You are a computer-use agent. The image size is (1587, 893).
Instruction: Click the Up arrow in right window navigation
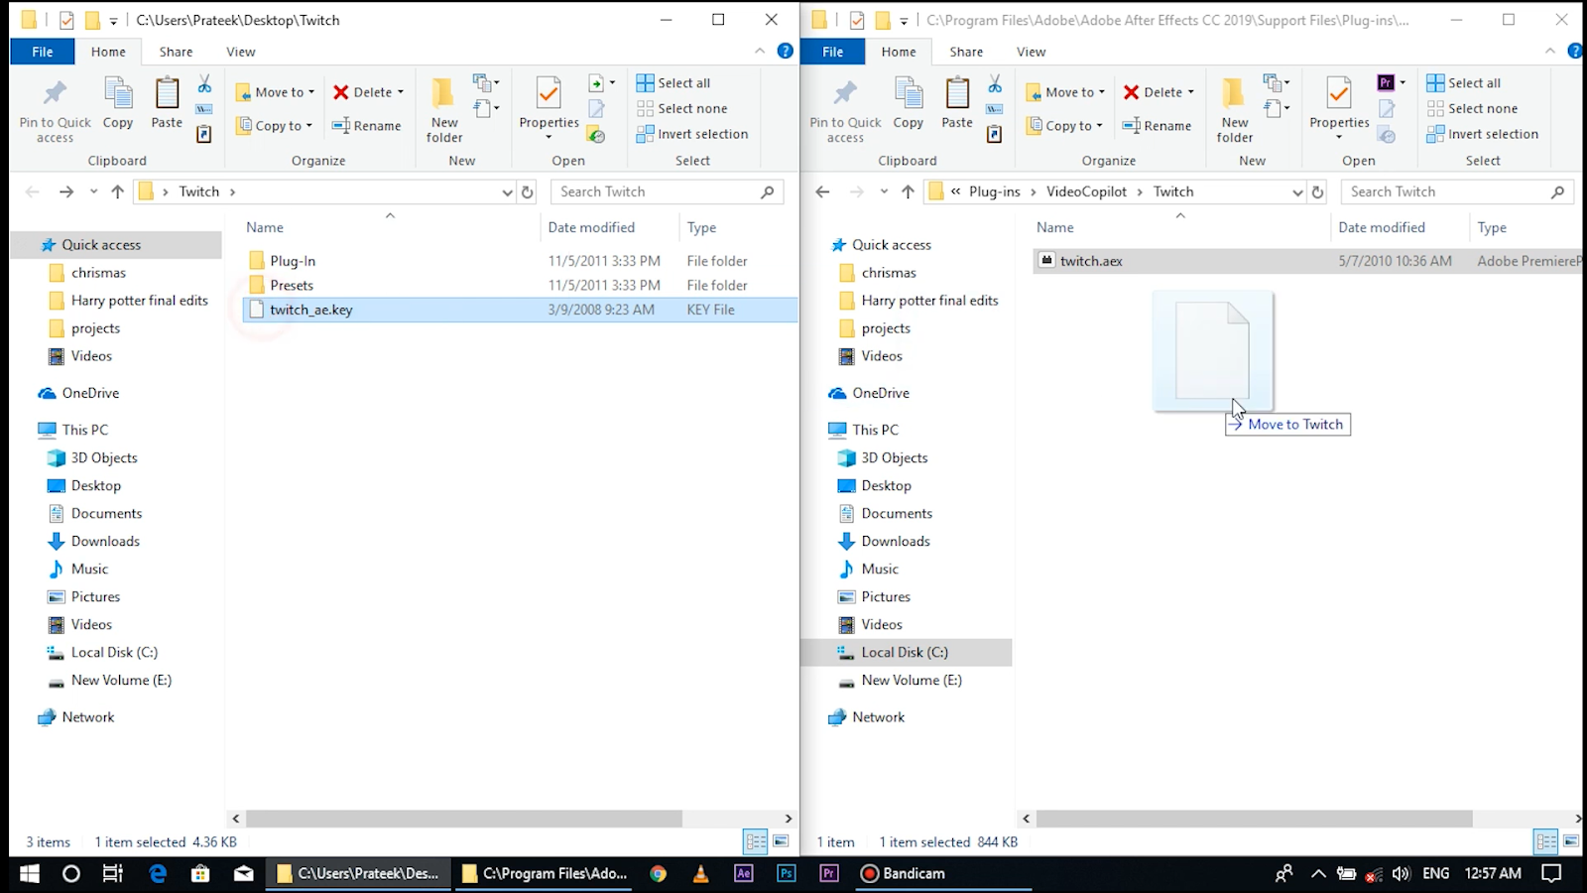click(909, 191)
